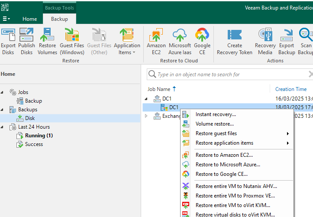Viewport: 313px width, 217px height.
Task: Open the Recovery Media tool
Action: tap(265, 42)
